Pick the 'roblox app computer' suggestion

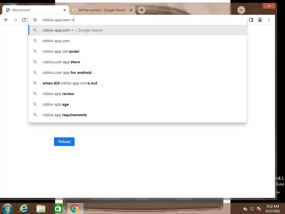pos(137,51)
